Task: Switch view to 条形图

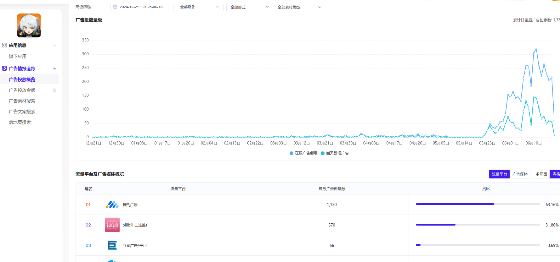Action: click(541, 174)
